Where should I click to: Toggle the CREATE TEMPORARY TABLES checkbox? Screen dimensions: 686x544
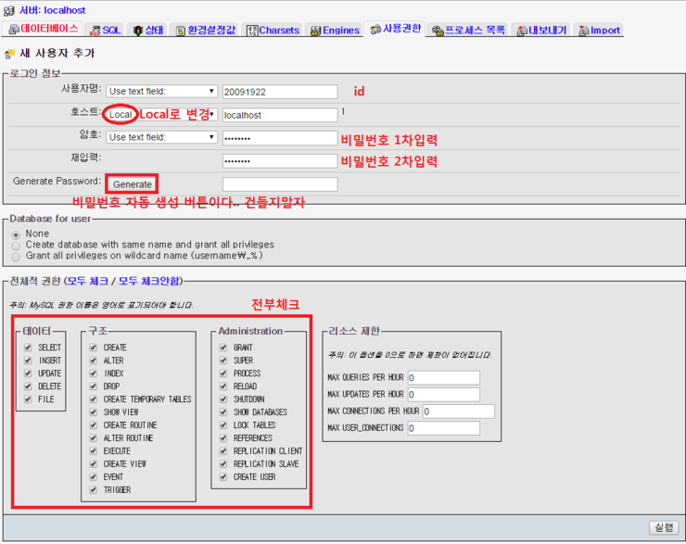(x=94, y=399)
